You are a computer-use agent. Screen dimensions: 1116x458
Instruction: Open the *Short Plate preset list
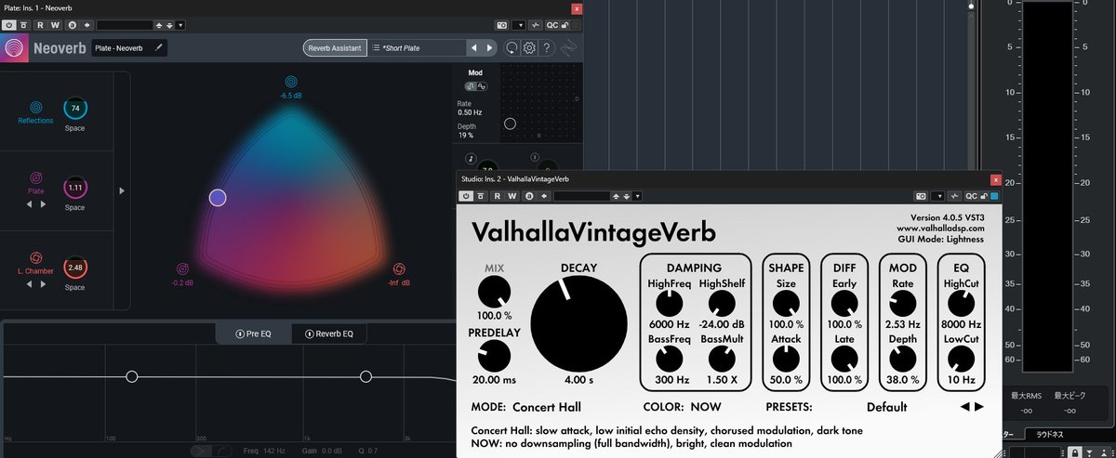coord(417,47)
